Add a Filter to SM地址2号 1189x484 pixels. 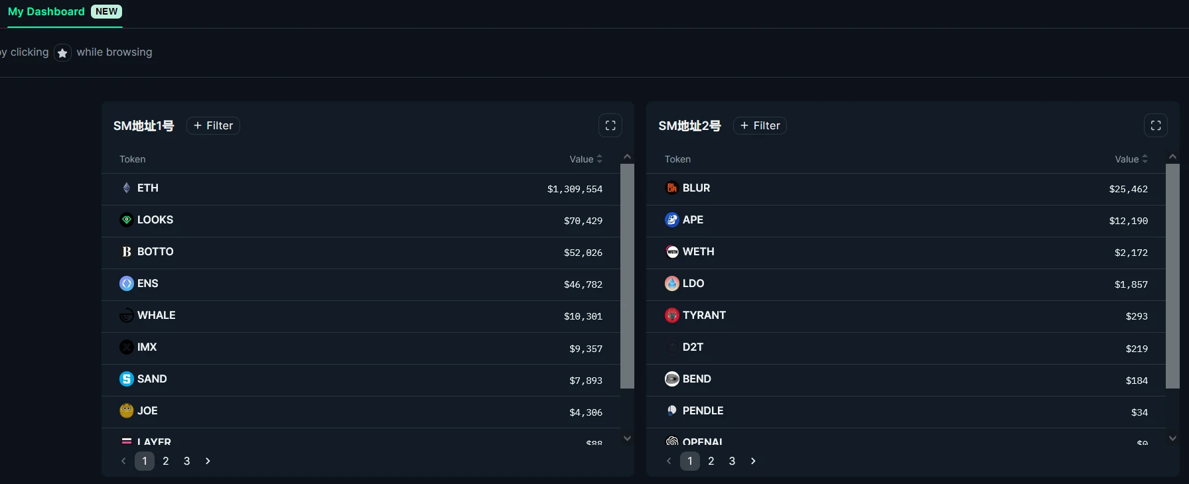[x=760, y=125]
